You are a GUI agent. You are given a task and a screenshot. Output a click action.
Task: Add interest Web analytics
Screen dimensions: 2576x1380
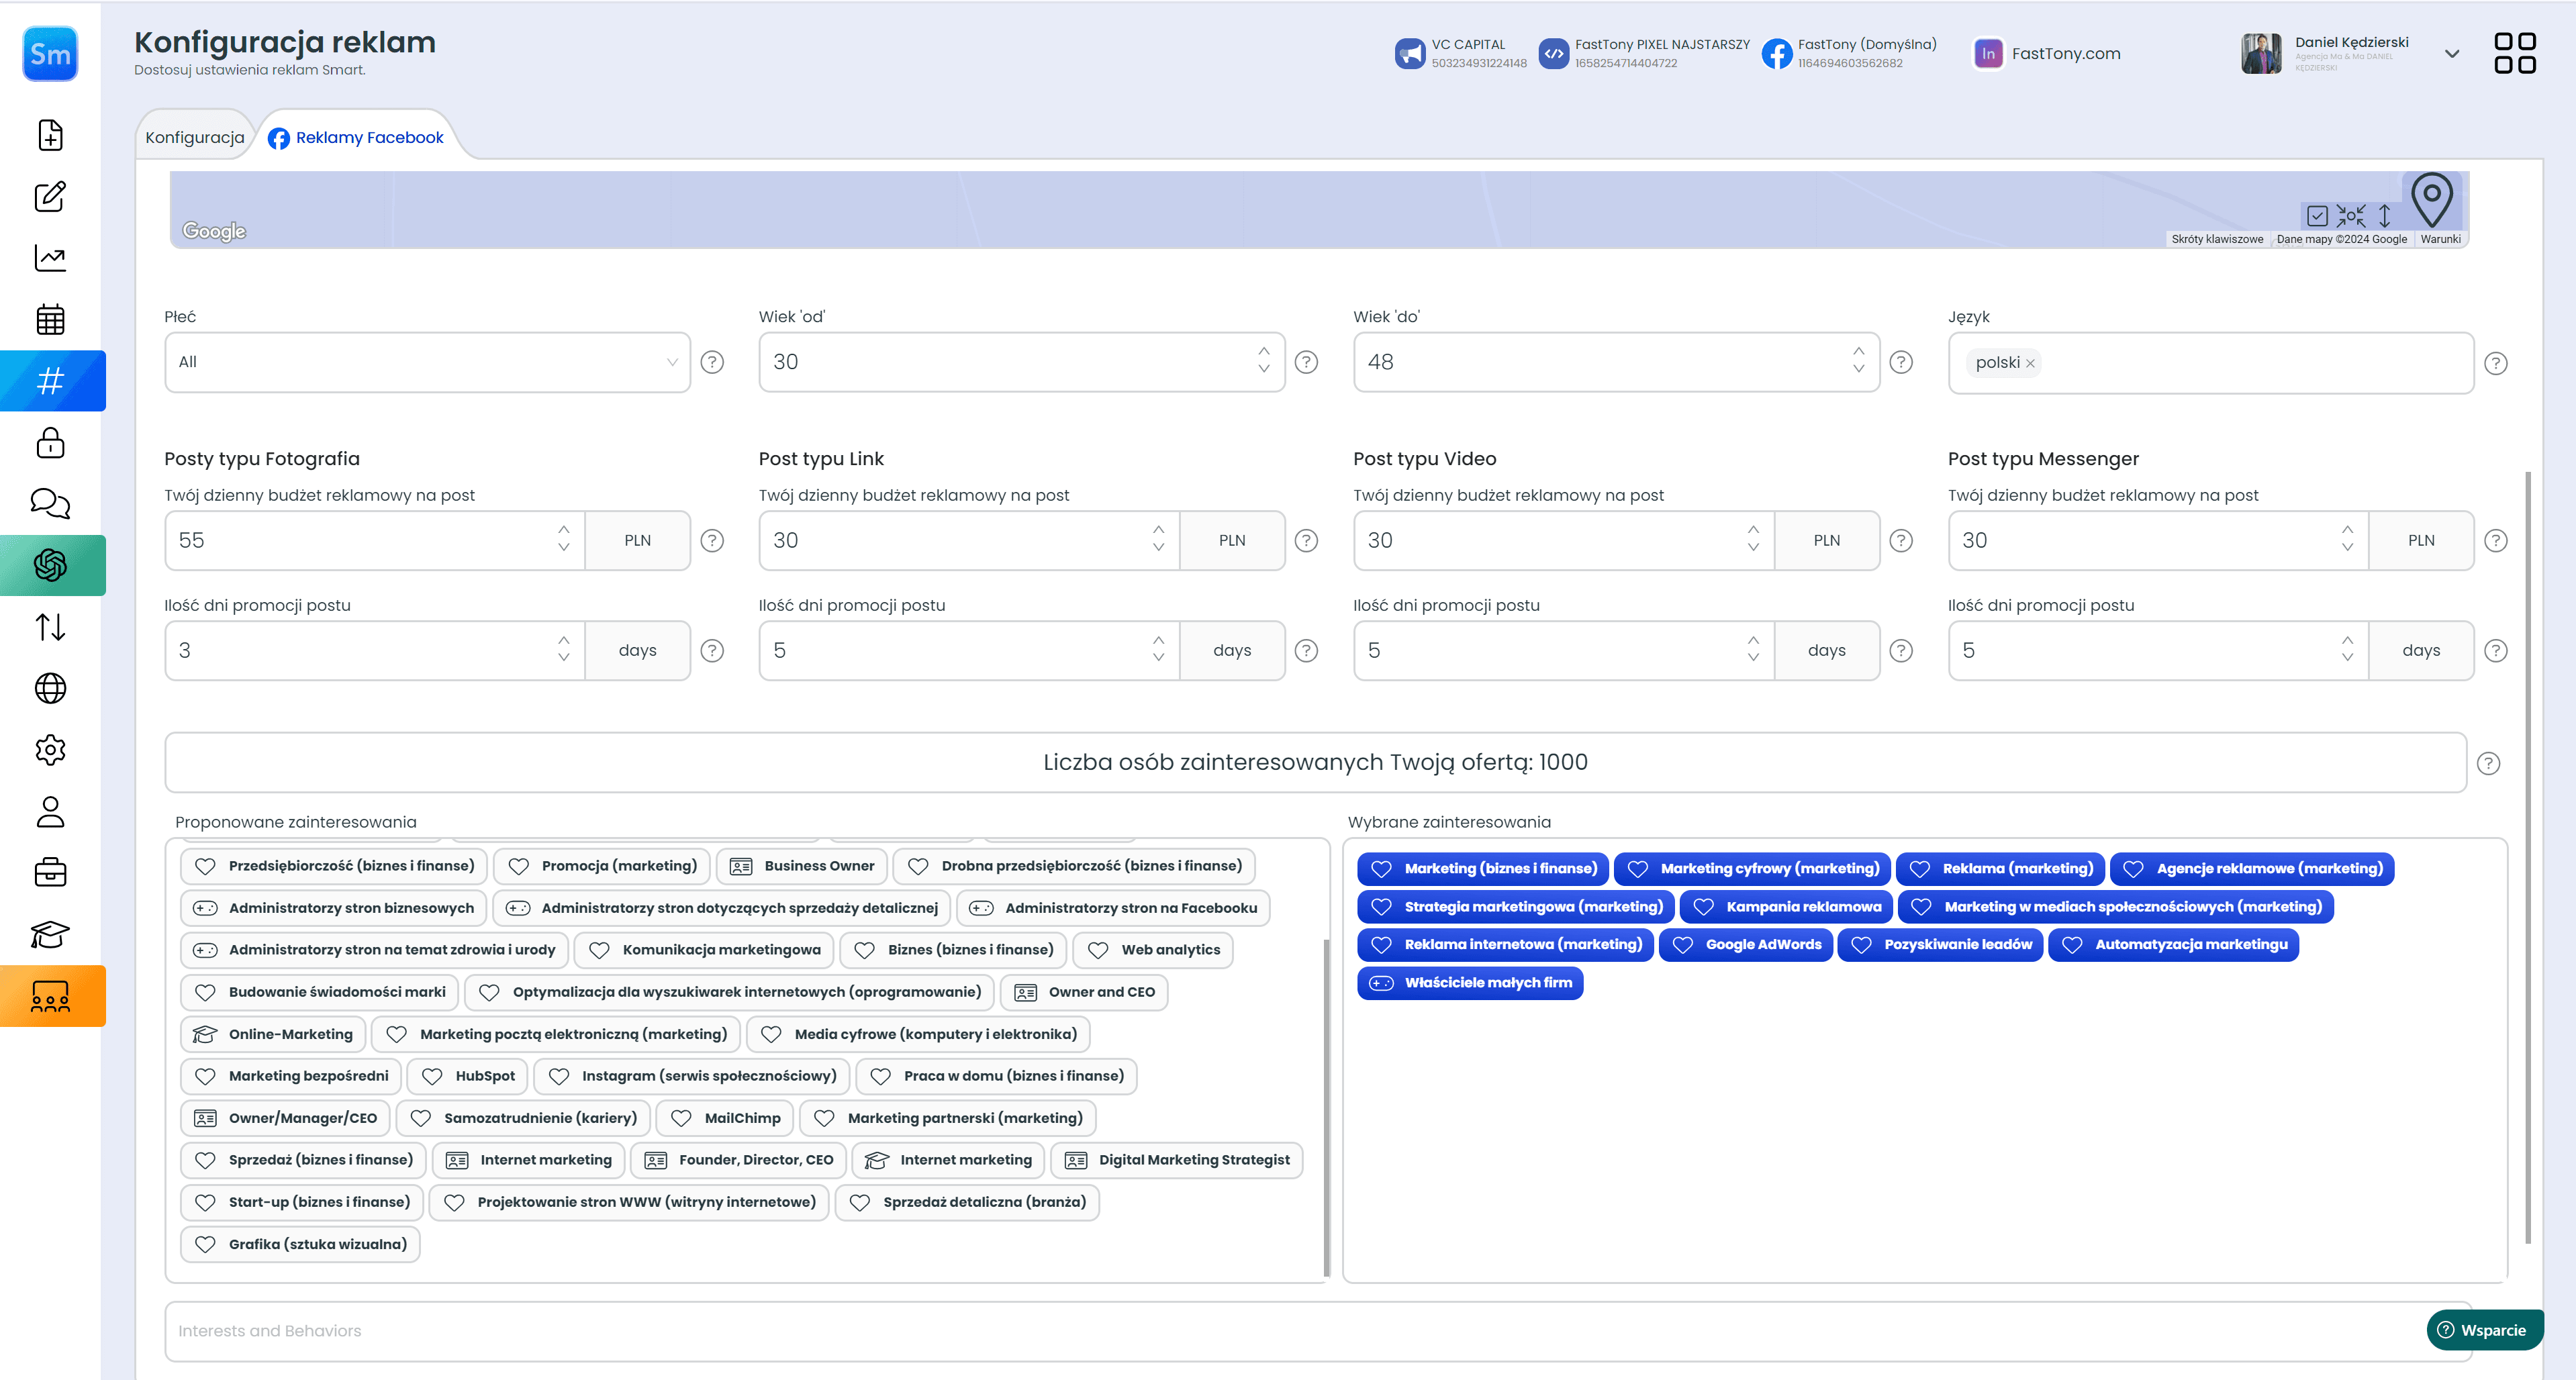[x=1153, y=950]
